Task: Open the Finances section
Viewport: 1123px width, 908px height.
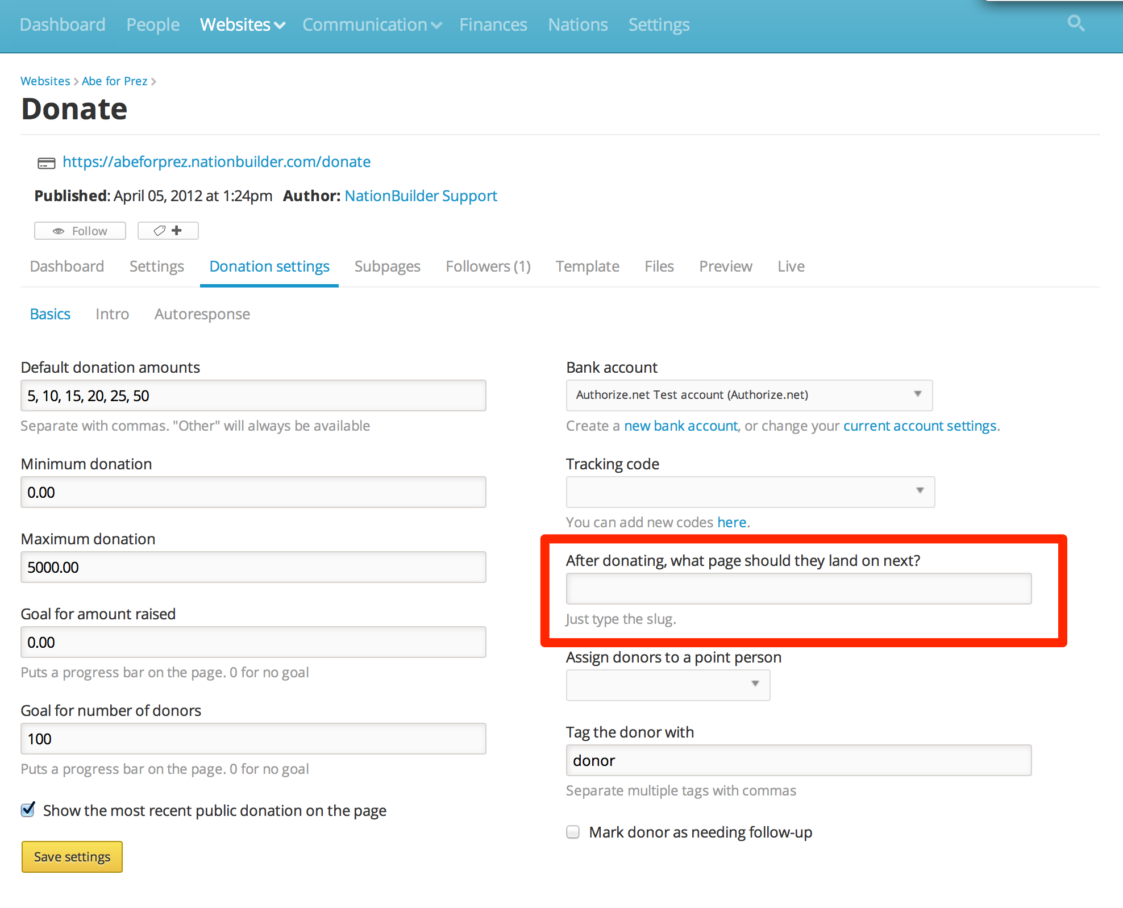Action: [x=493, y=24]
